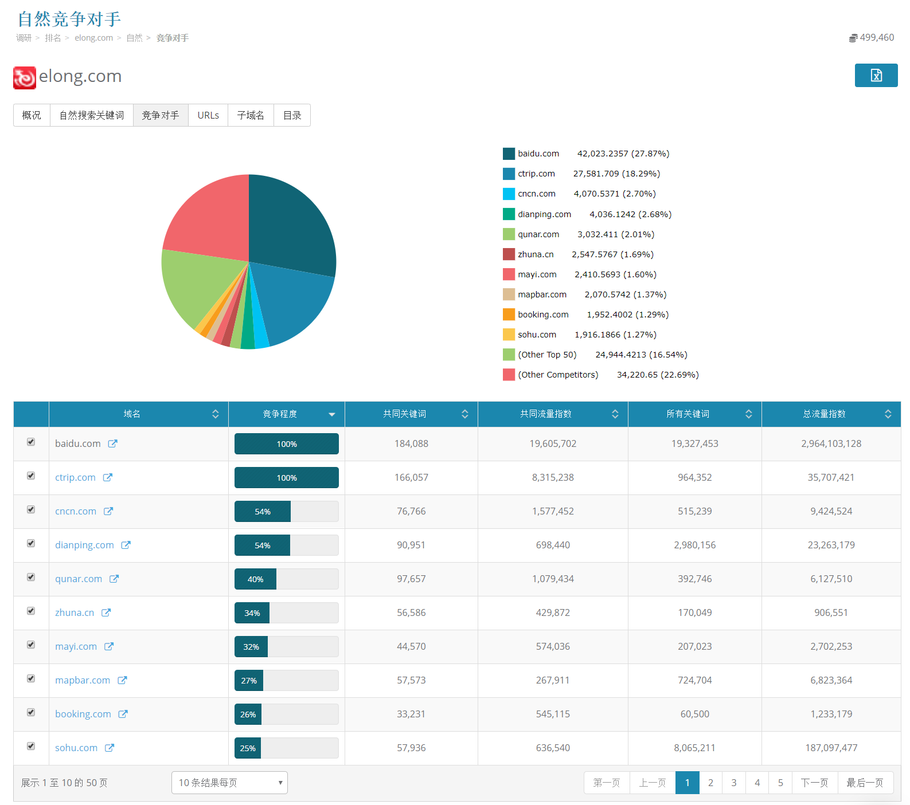Sort by 总流量指数 column arrows

tap(888, 414)
